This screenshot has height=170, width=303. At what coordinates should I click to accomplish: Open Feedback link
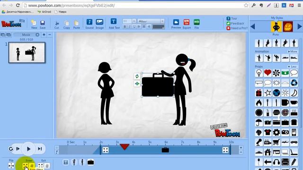click(235, 23)
